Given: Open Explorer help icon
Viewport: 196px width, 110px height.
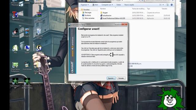Looking at the screenshot, I should 171,5.
